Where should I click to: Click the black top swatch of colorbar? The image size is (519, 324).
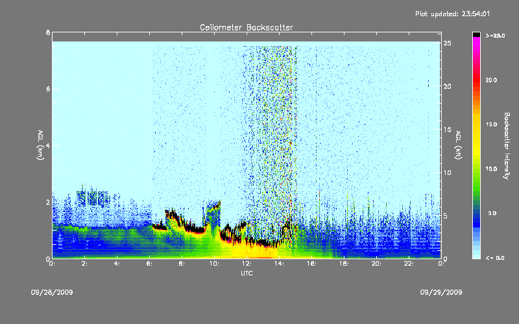coord(476,34)
